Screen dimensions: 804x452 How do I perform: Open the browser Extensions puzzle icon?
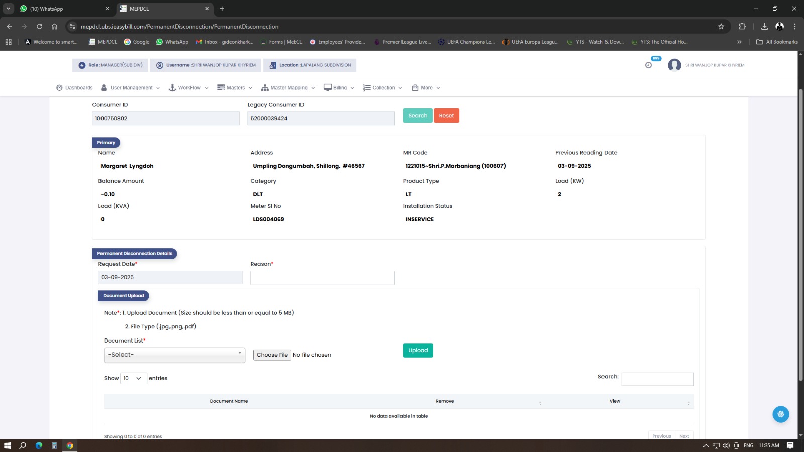[742, 27]
